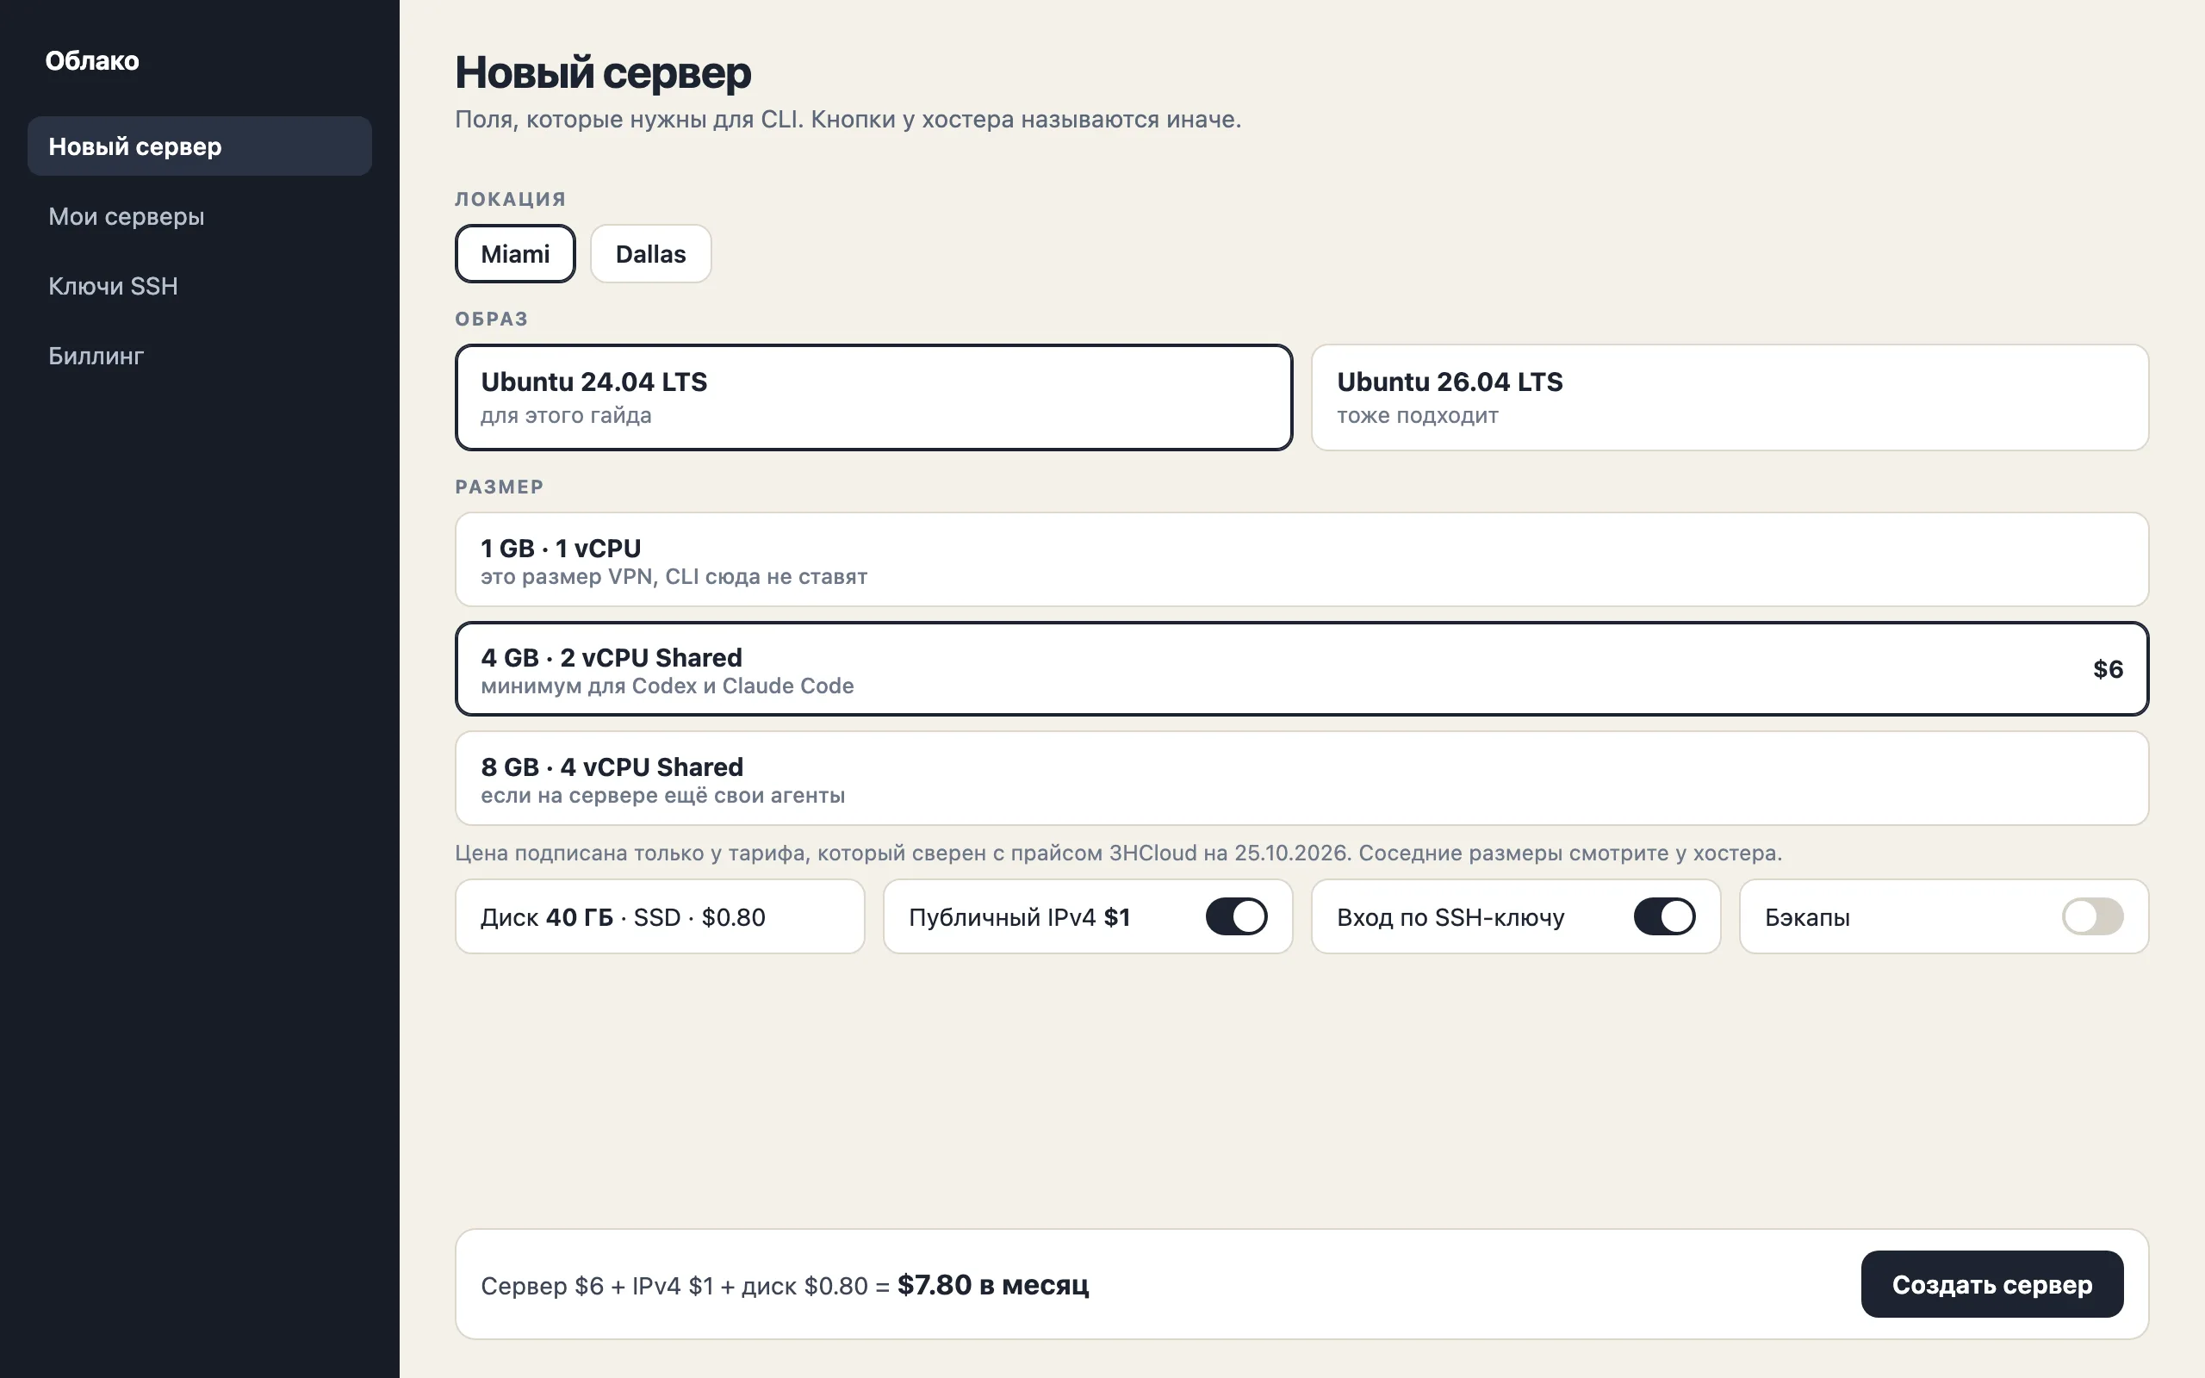Choose Ubuntu 26.04 LTS image

1730,397
